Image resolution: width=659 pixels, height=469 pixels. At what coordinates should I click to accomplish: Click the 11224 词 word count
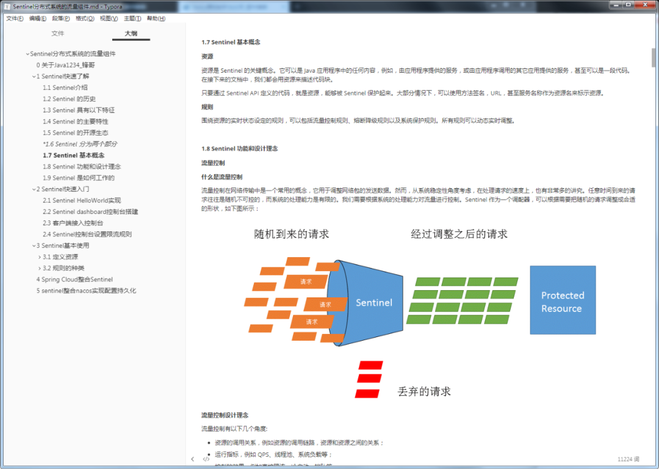point(628,459)
